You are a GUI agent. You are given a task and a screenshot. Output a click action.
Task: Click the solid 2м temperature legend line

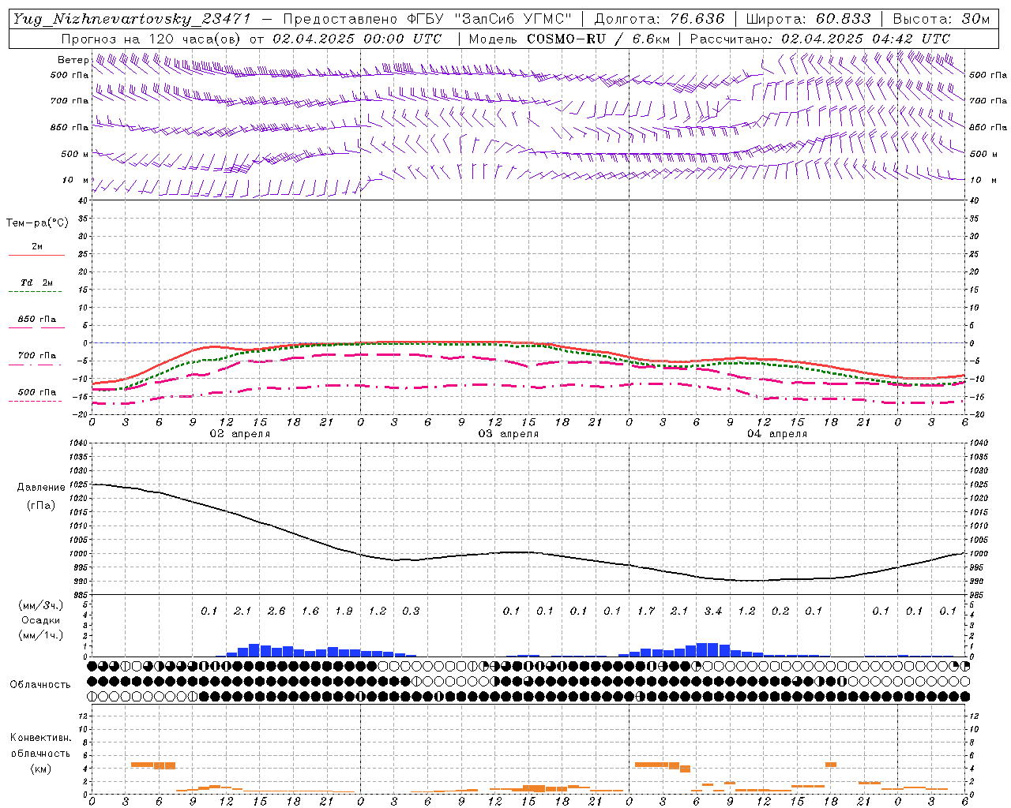pyautogui.click(x=36, y=255)
